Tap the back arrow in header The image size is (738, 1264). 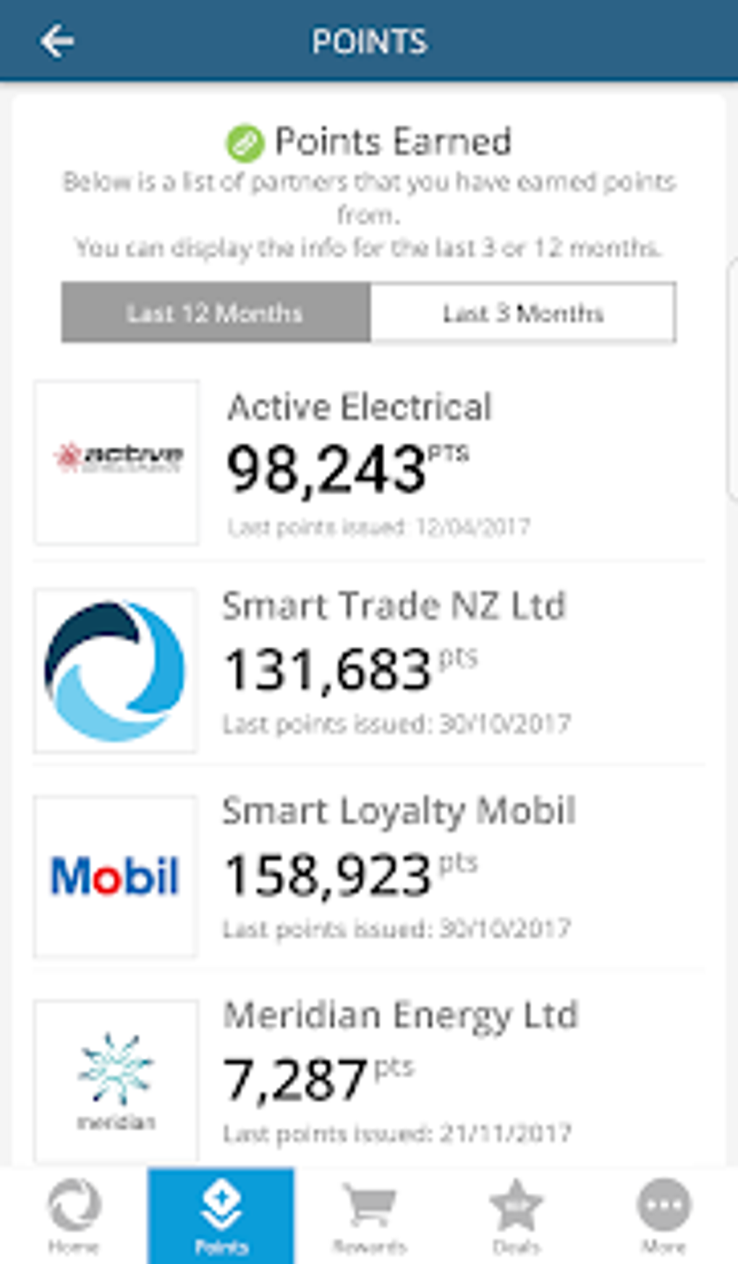click(x=56, y=41)
